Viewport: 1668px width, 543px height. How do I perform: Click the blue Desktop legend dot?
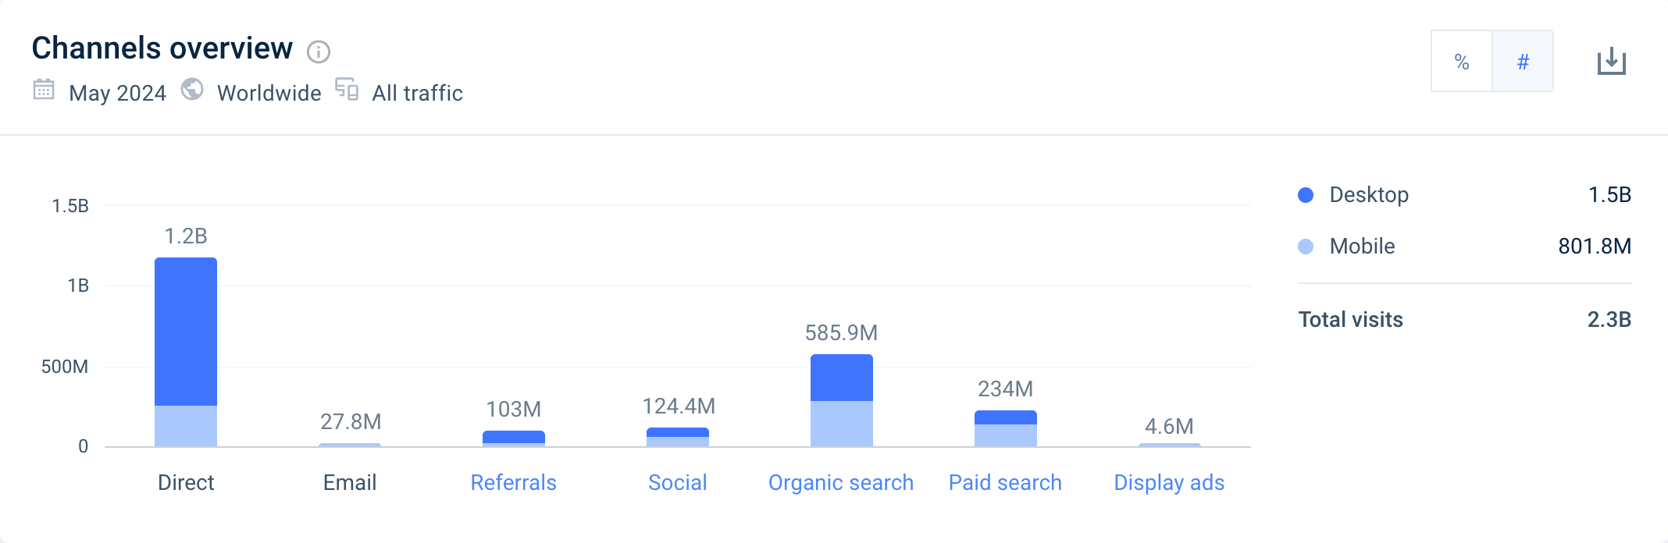[1305, 195]
